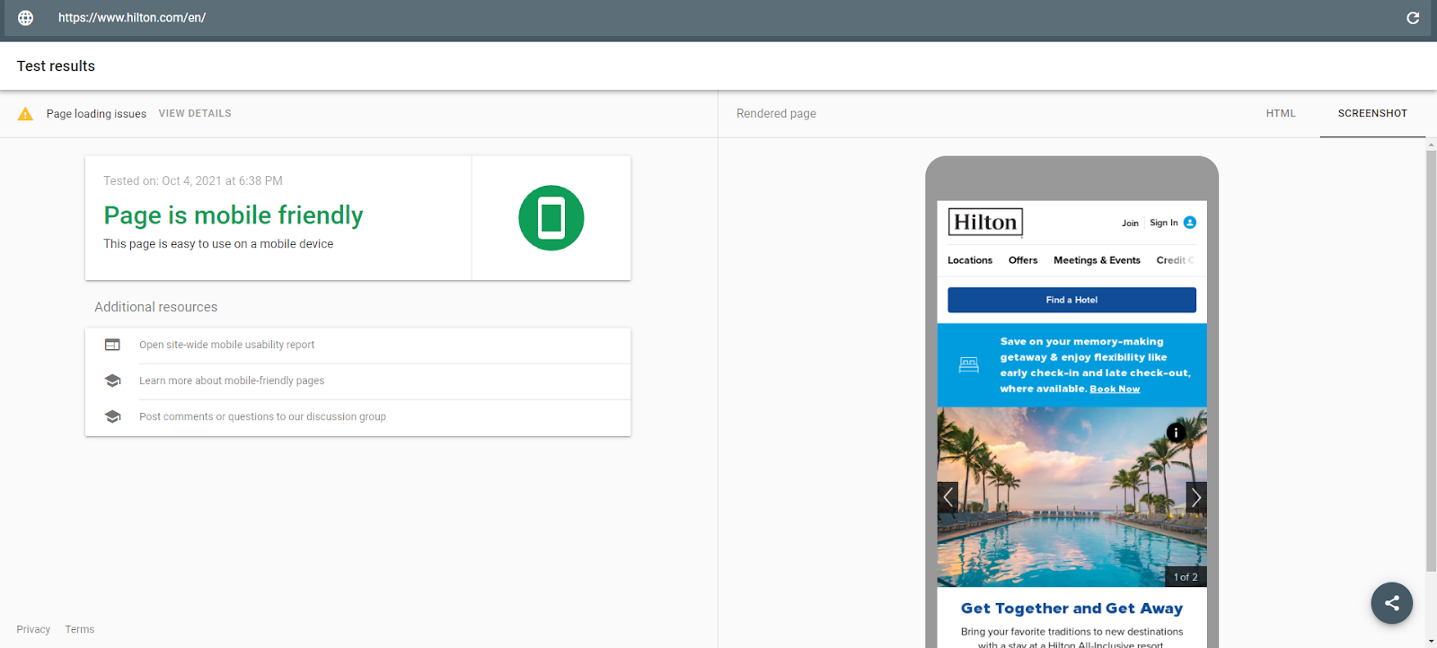Click the yellow warning triangle icon

[25, 114]
